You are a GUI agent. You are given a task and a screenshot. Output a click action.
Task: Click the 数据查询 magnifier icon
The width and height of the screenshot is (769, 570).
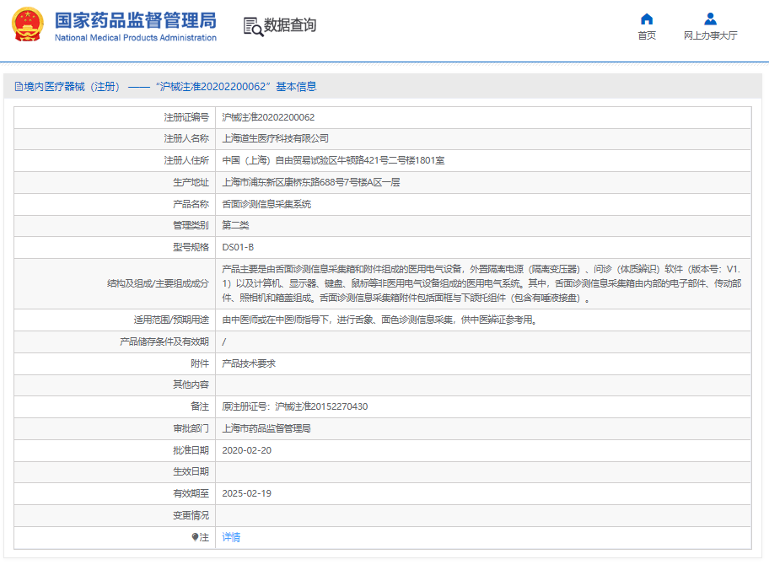coord(252,26)
